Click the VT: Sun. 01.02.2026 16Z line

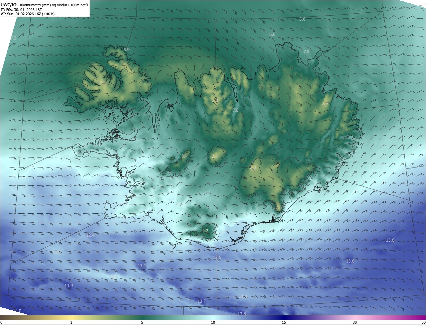click(28, 14)
